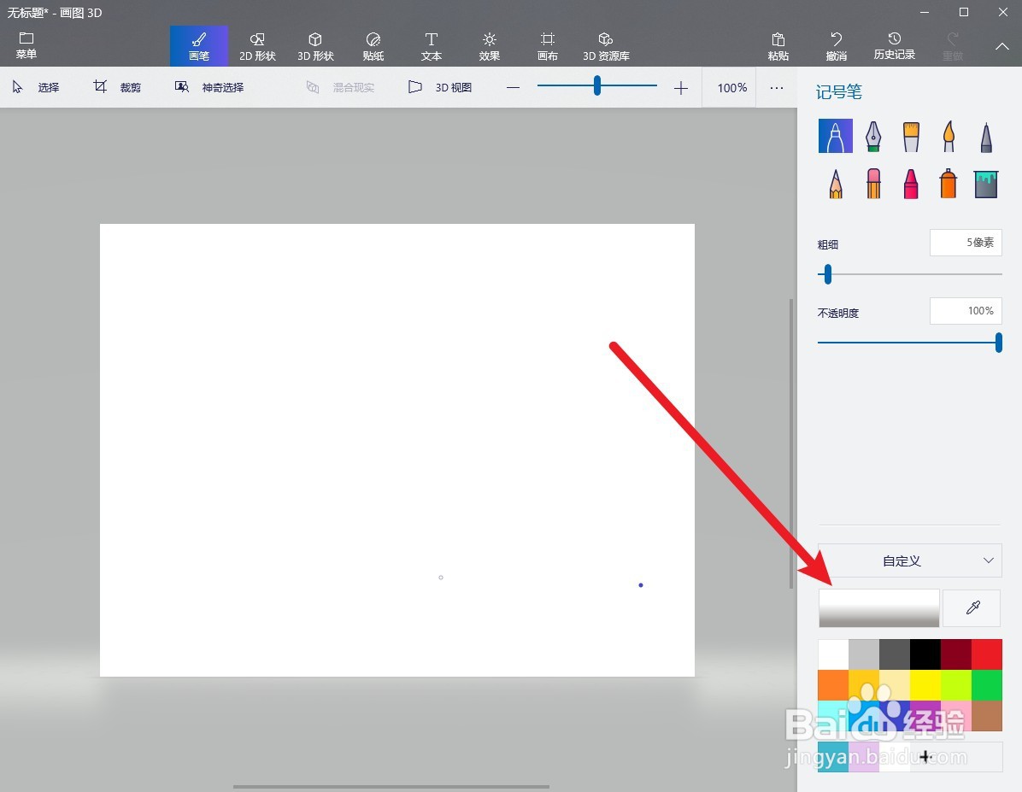This screenshot has height=792, width=1022.
Task: Adjust the 粗细 thickness slider handle
Action: [x=828, y=273]
